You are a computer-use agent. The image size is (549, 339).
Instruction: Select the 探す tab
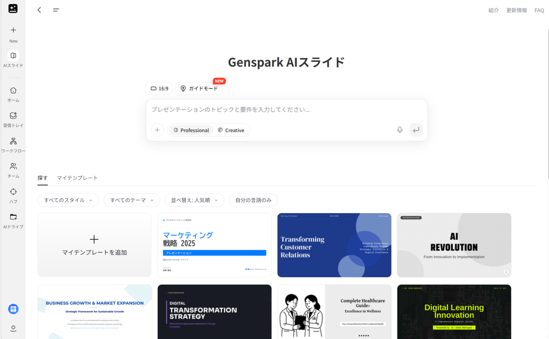coord(42,178)
